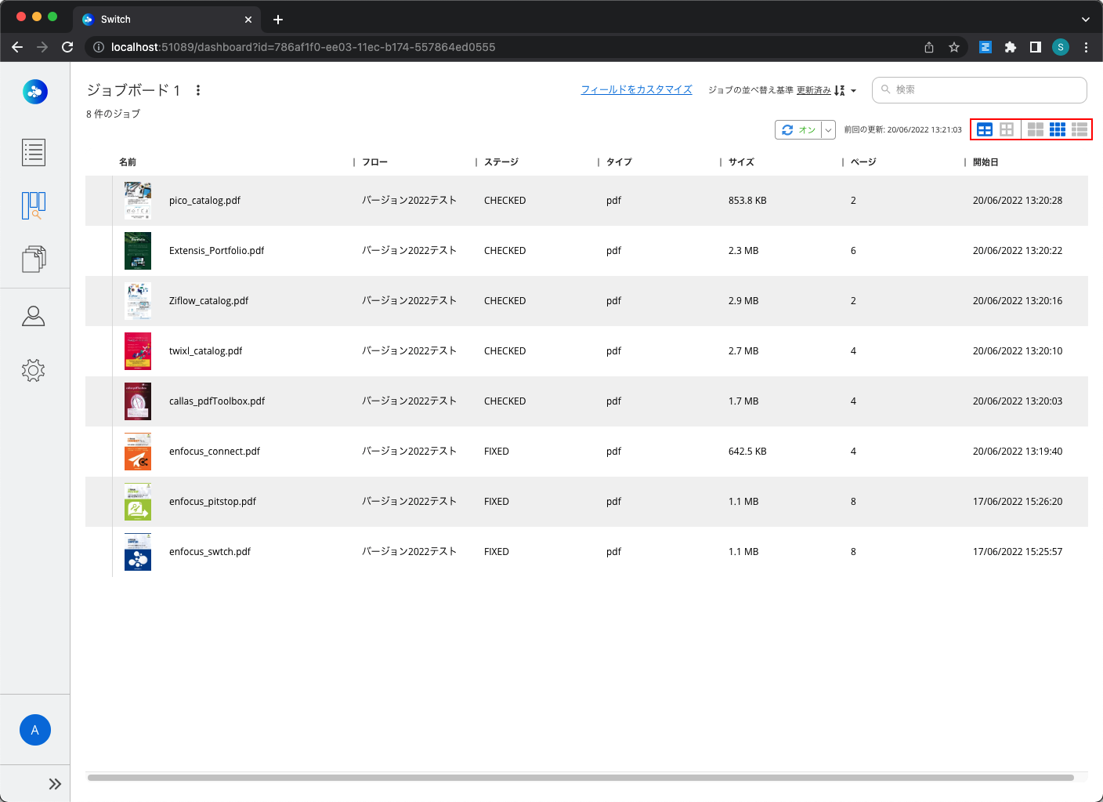The height and width of the screenshot is (802, 1103).
Task: Open the job list view in sidebar
Action: pos(34,152)
